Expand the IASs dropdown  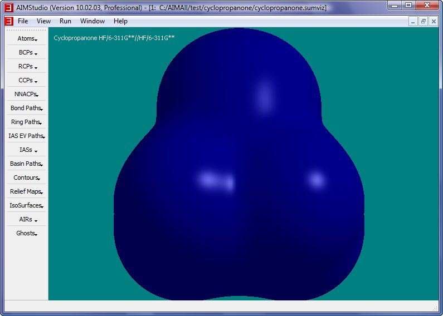tap(26, 150)
